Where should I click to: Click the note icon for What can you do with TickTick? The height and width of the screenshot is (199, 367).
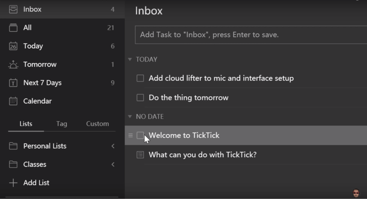click(x=140, y=155)
